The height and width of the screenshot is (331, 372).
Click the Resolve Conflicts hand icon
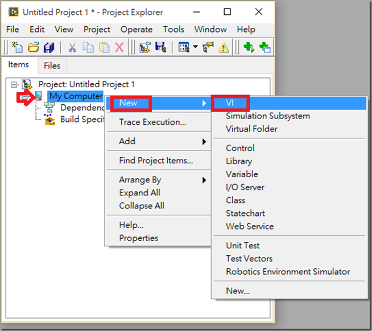pyautogui.click(x=208, y=47)
